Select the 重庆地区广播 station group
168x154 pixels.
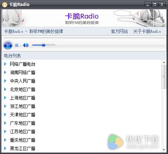pos(22,140)
